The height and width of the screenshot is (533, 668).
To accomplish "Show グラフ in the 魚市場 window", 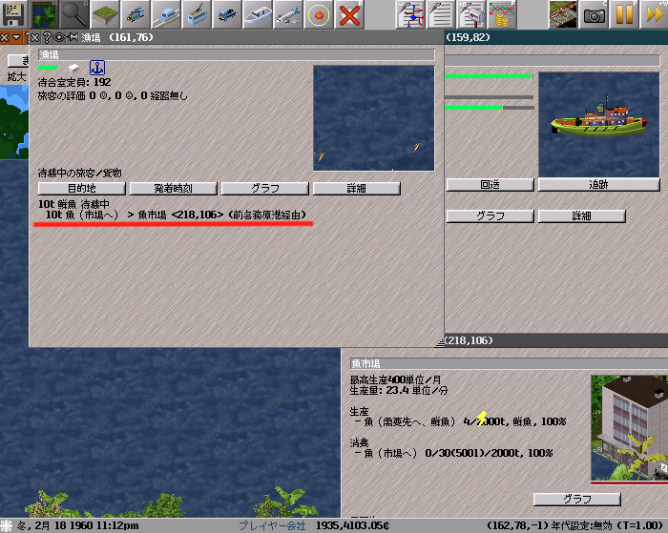I will point(576,499).
